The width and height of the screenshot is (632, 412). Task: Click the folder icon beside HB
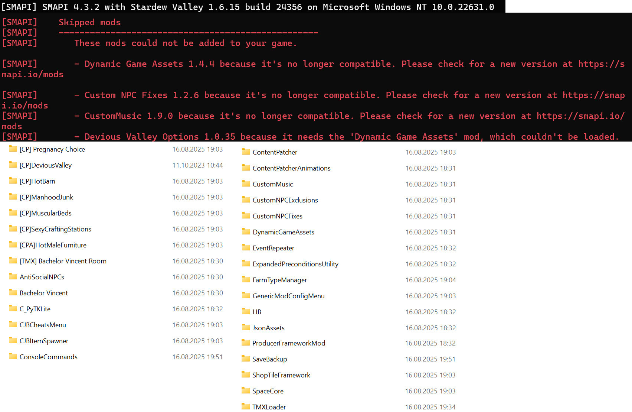(246, 312)
